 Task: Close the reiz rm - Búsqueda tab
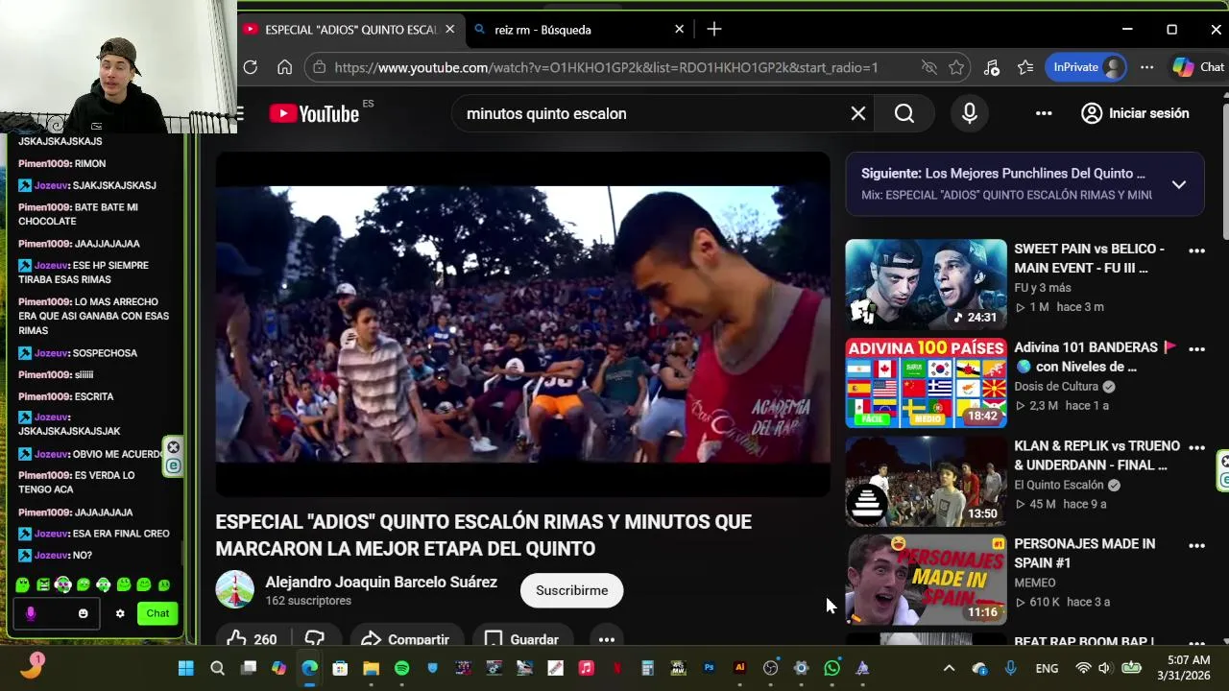click(x=679, y=30)
